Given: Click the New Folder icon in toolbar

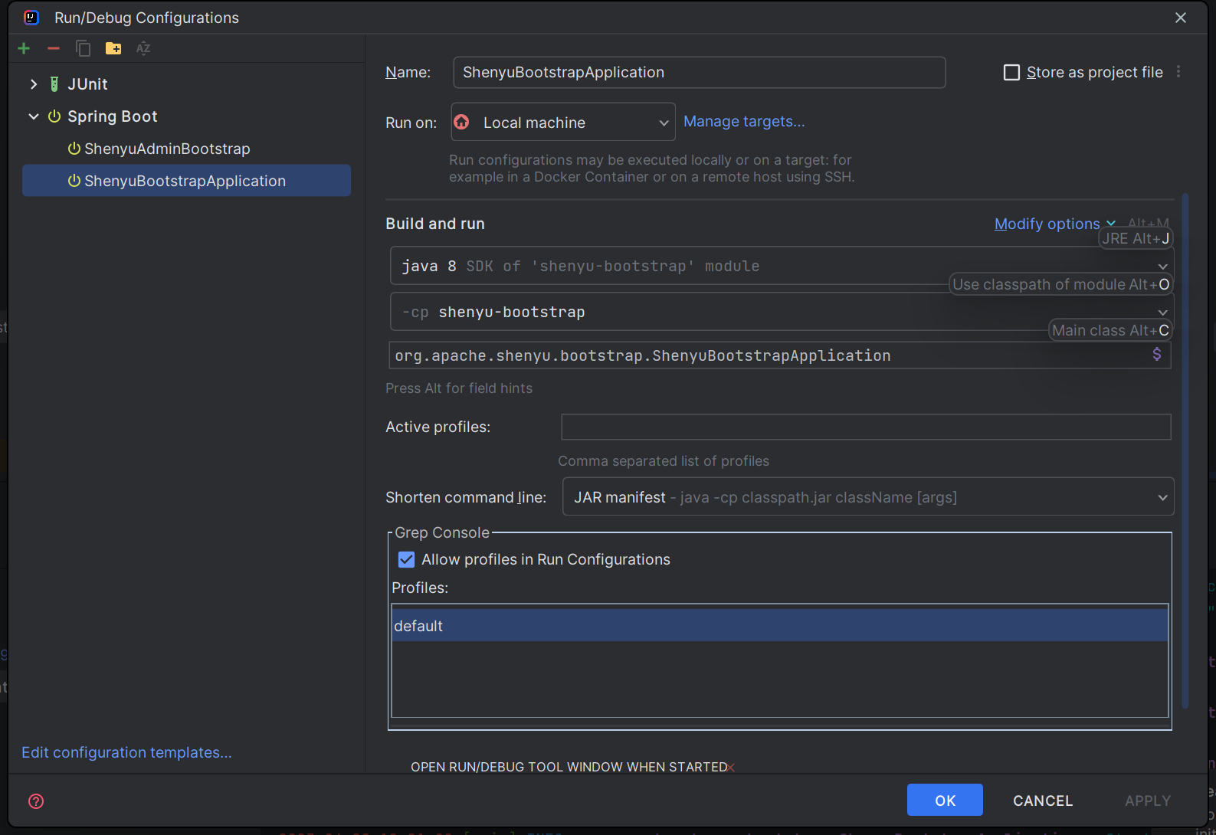Looking at the screenshot, I should (x=113, y=49).
